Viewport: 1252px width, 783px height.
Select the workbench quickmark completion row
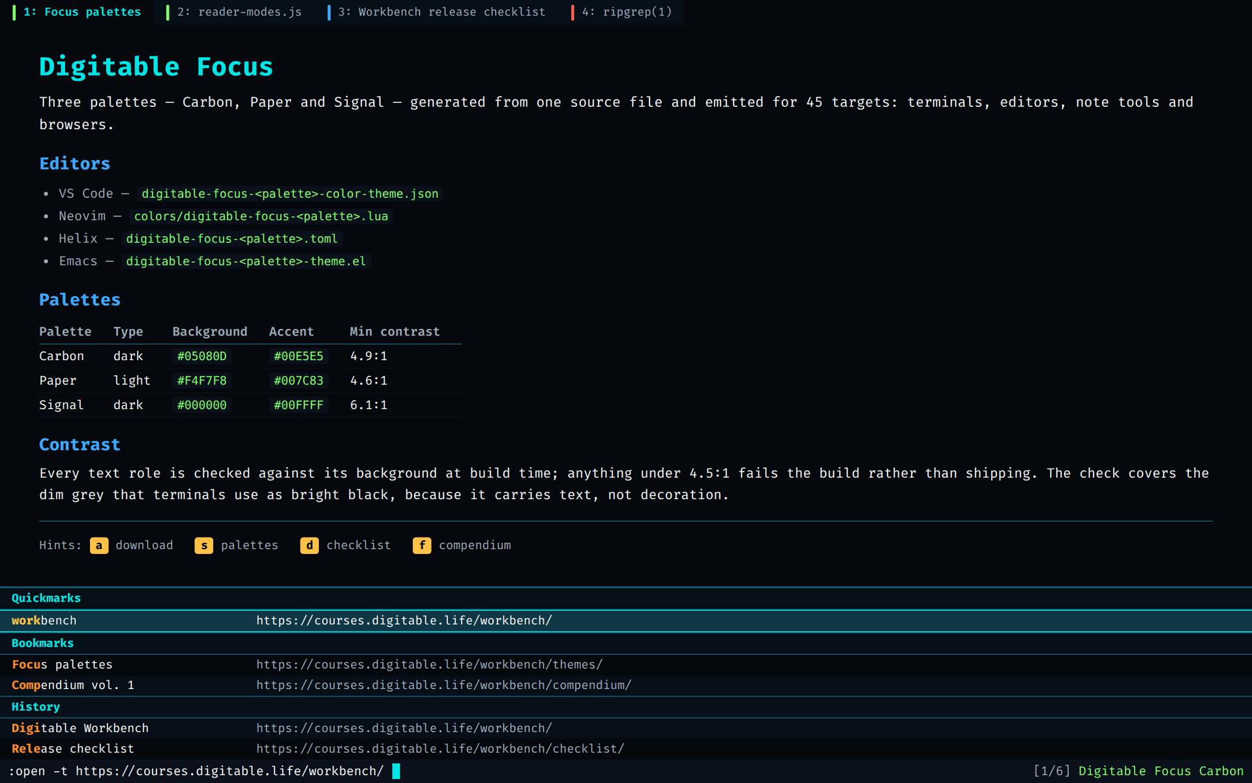point(626,621)
